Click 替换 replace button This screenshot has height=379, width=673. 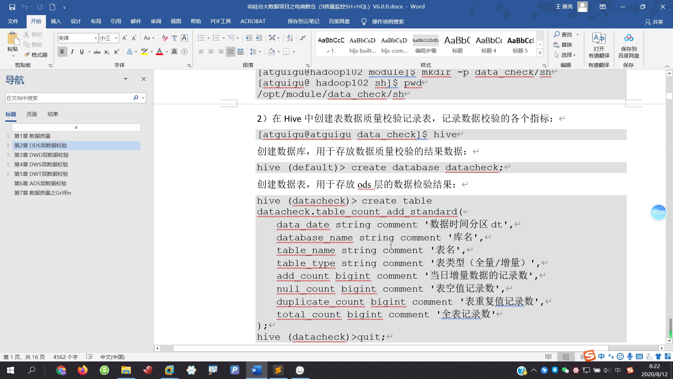pyautogui.click(x=563, y=45)
